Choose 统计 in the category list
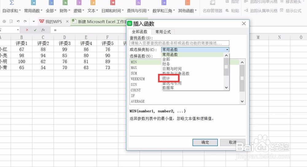The width and height of the screenshot is (307, 167). (166, 78)
